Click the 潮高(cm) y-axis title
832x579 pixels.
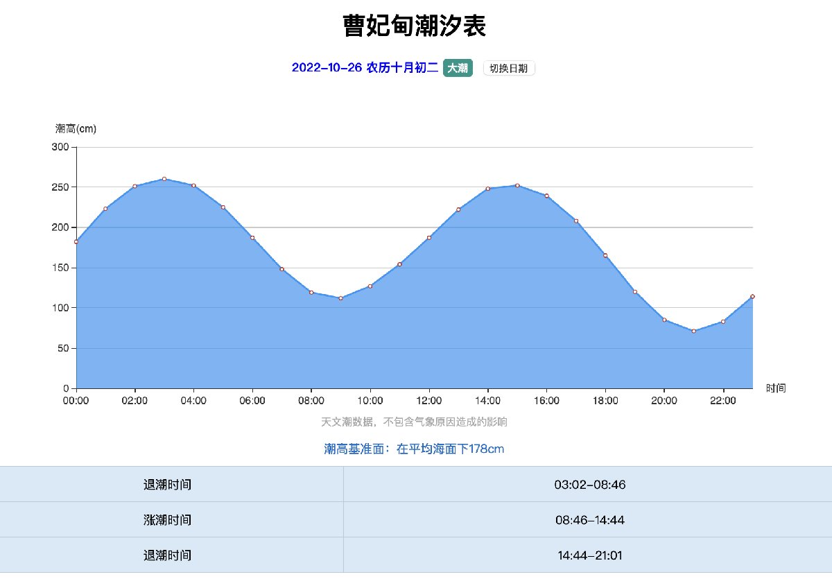click(x=76, y=128)
